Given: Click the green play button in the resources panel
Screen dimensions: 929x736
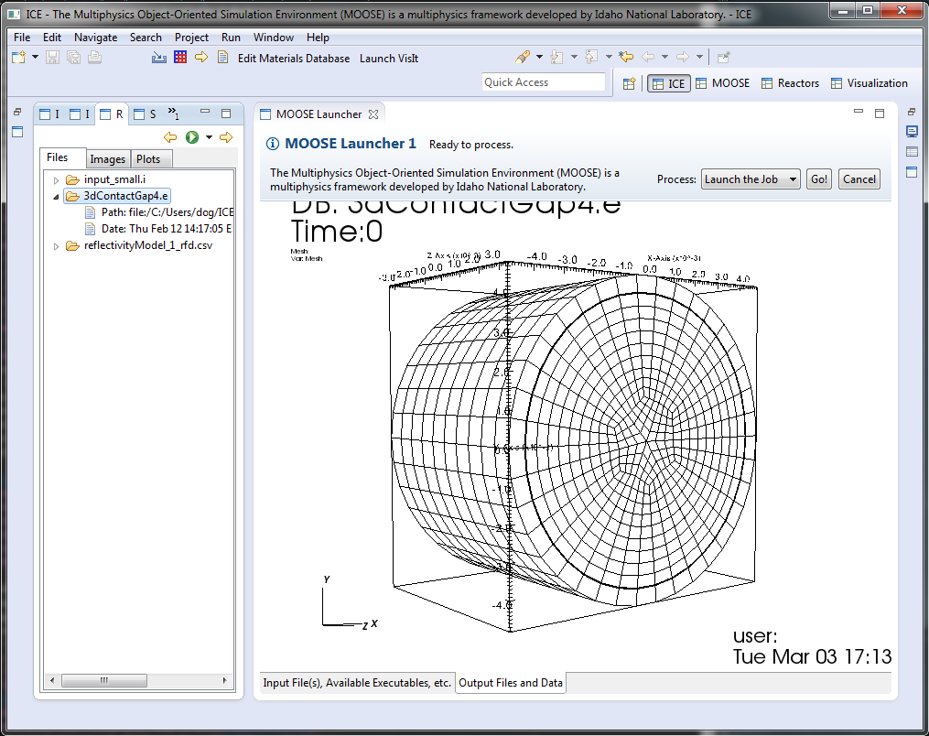Looking at the screenshot, I should 192,137.
